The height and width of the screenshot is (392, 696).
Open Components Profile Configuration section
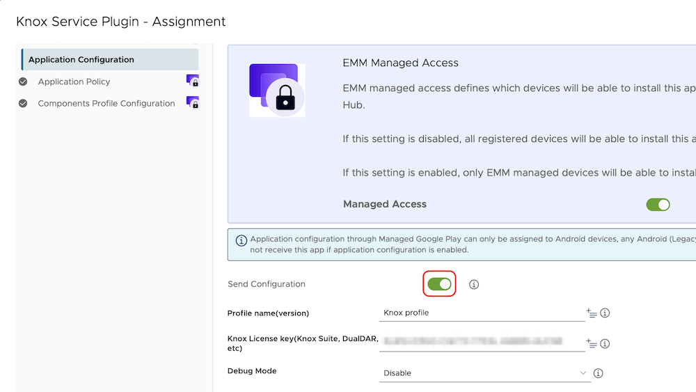coord(106,103)
